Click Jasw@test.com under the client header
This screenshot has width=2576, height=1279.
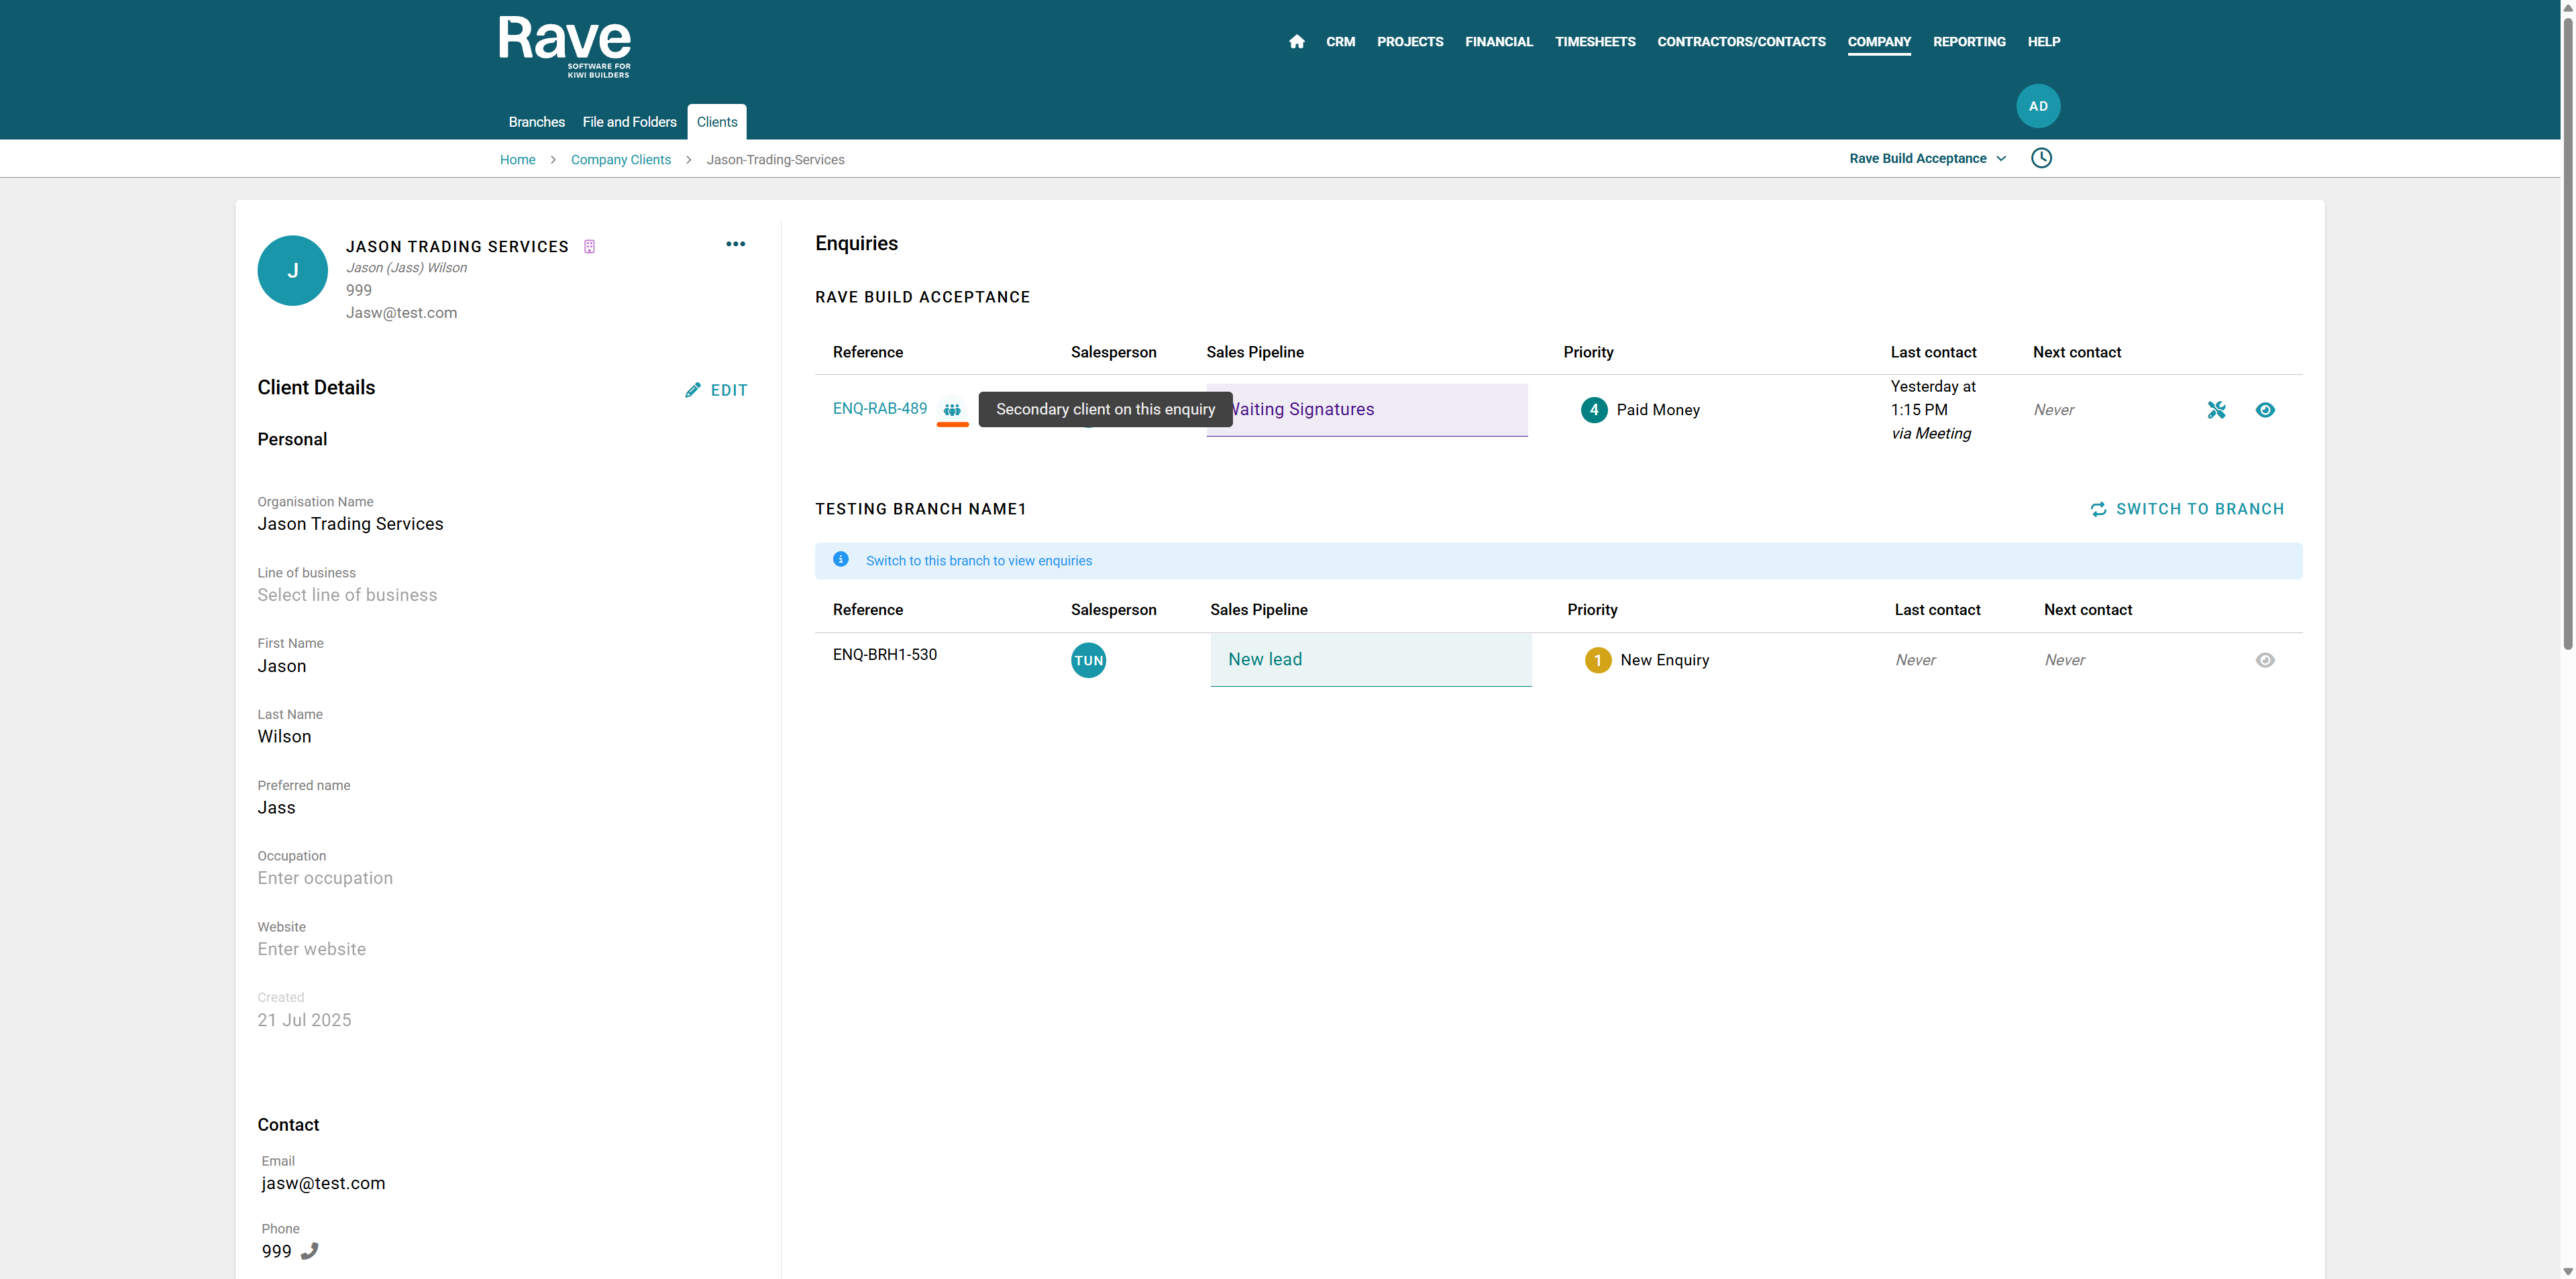[x=401, y=313]
